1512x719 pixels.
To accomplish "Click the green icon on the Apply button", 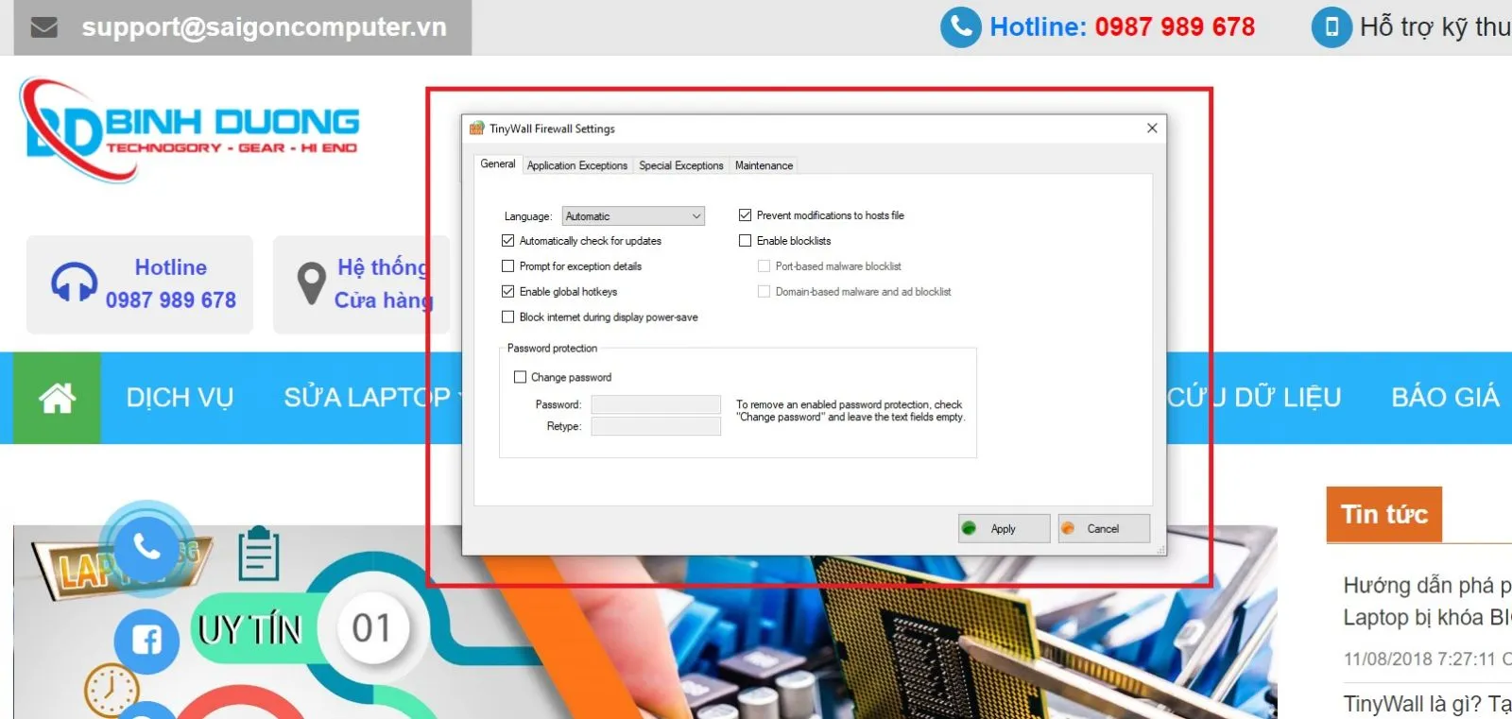I will pyautogui.click(x=969, y=528).
